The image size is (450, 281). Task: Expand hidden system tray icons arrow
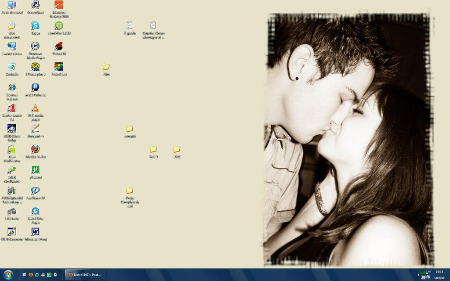click(x=418, y=275)
